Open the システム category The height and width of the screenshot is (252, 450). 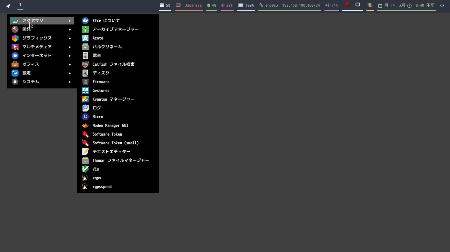[x=42, y=82]
